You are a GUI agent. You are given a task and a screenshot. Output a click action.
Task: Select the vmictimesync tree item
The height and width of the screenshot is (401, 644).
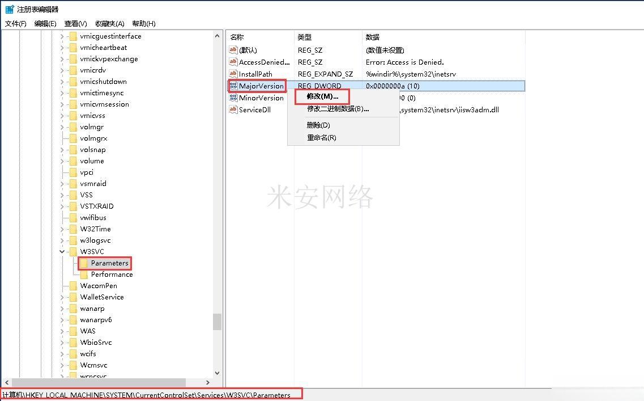coord(101,93)
